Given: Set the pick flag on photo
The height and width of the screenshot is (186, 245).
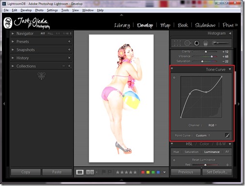Looking at the screenshot, I should (104, 172).
